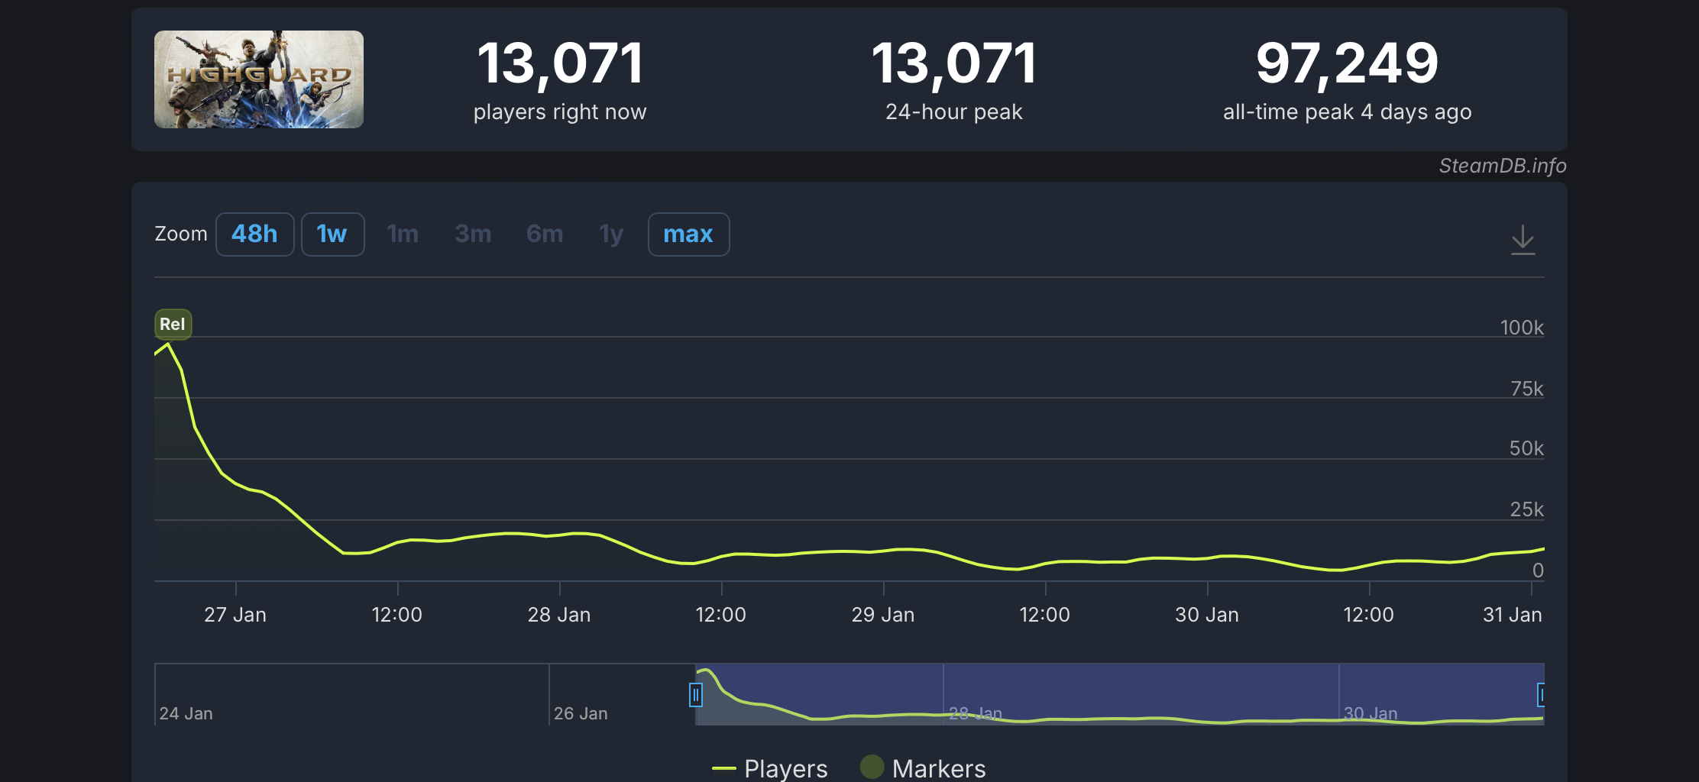
Task: Choose the disabled 1y zoom option
Action: click(611, 234)
